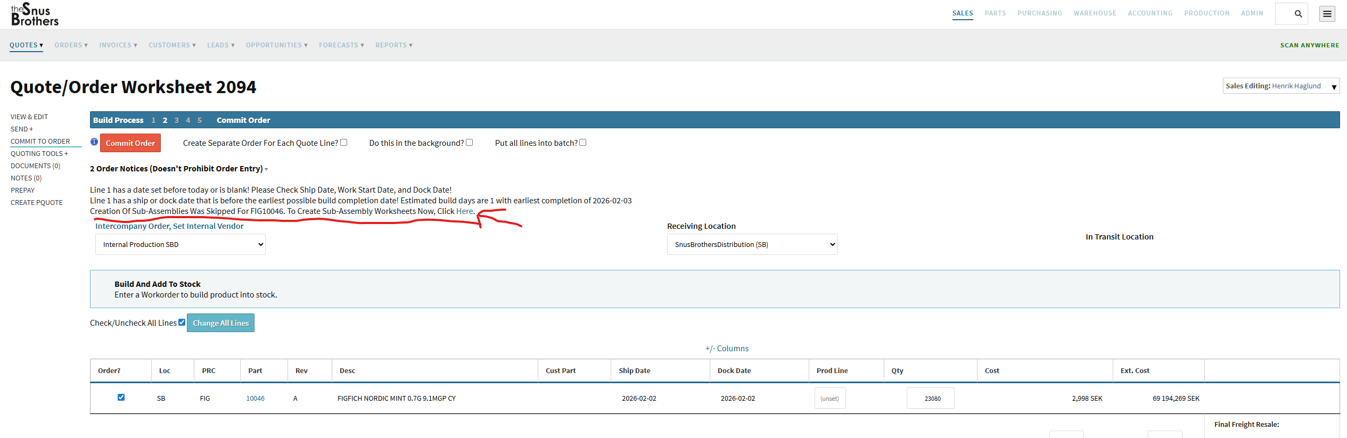
Task: Expand the Receiving Location dropdown
Action: (752, 244)
